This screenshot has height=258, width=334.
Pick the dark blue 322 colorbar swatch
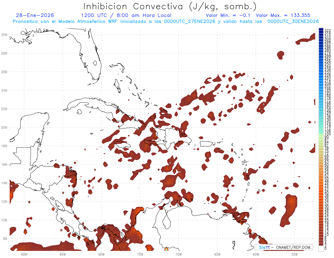[x=321, y=29]
